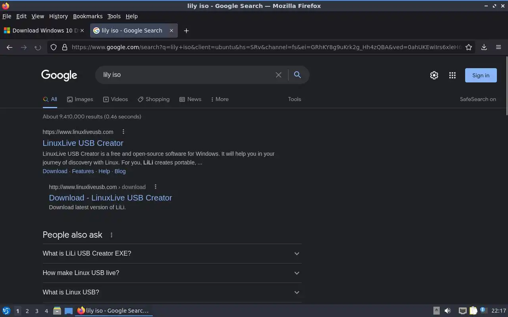View site security padlock info
This screenshot has height=317, width=508.
click(65, 47)
